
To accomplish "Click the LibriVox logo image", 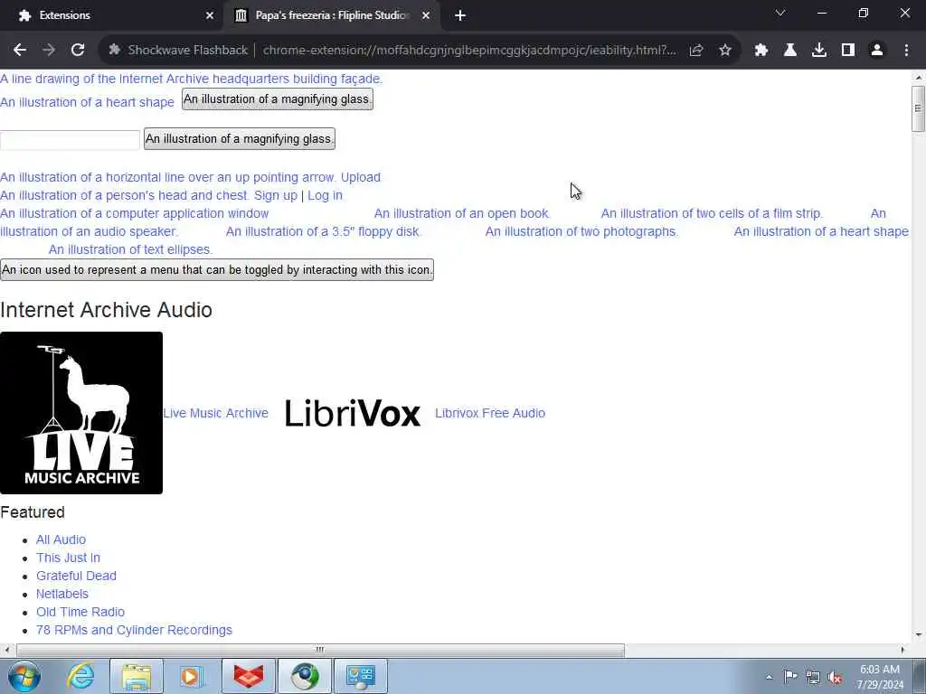I will point(353,413).
